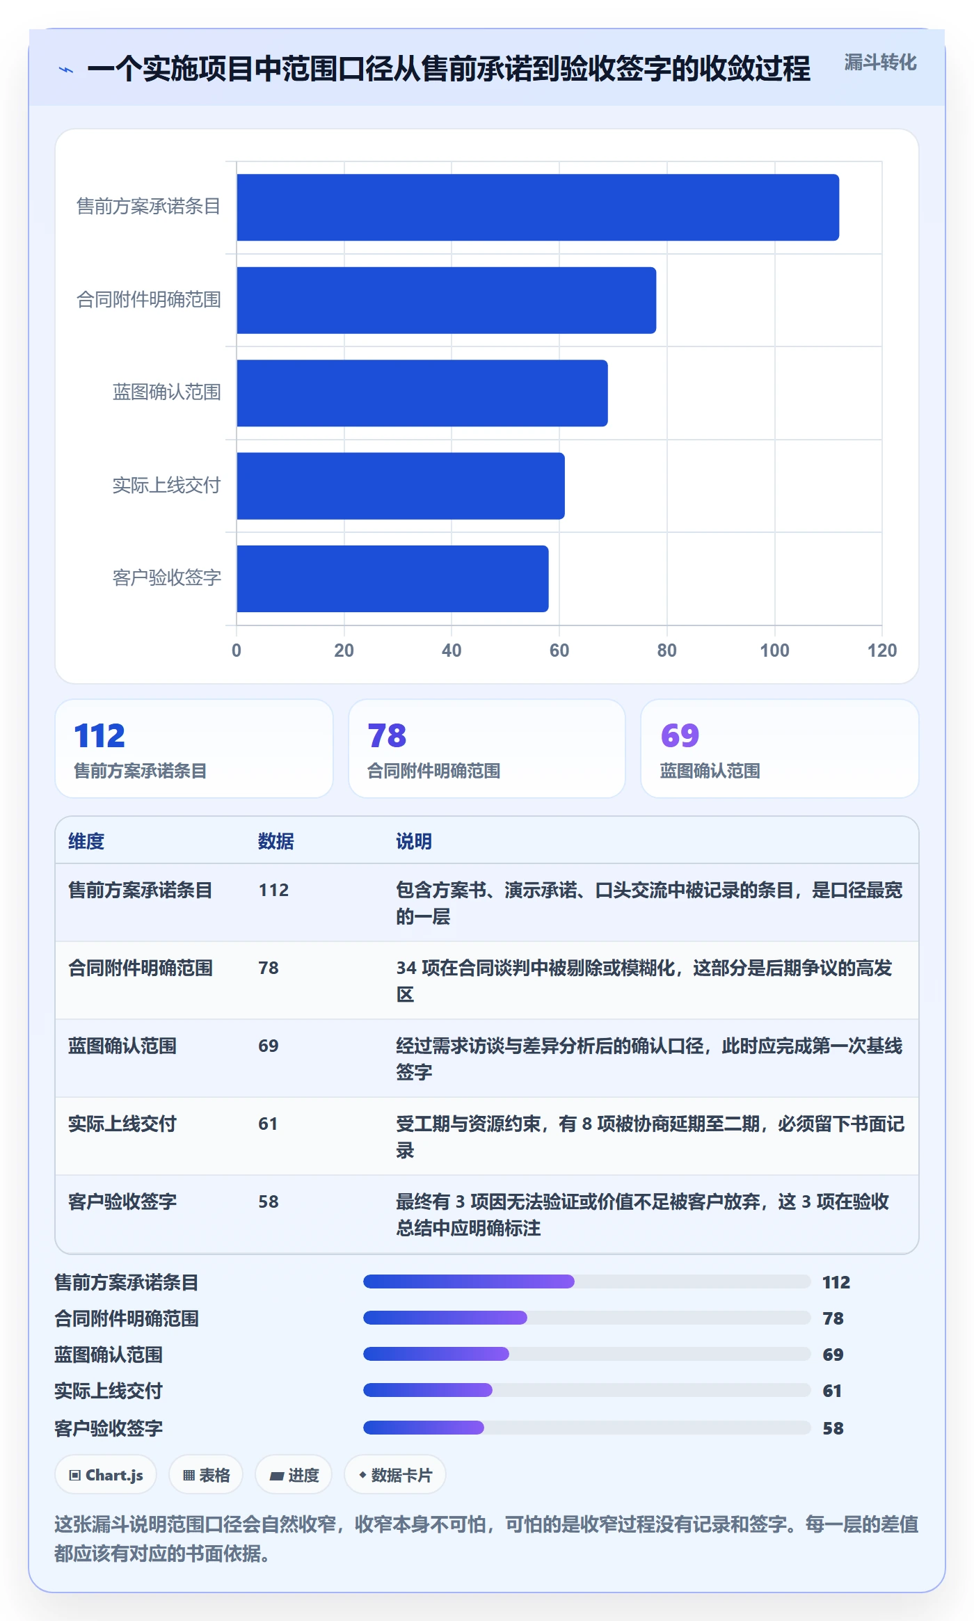Screen dimensions: 974x1621
Task: Open the data card showing 112
Action: point(194,749)
